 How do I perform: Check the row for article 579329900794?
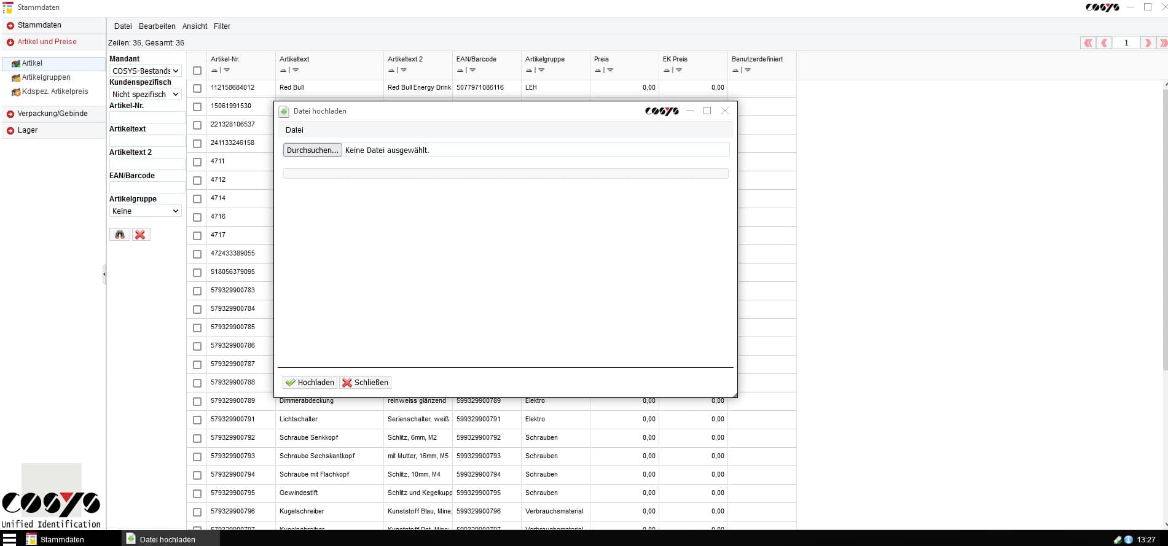click(x=197, y=475)
